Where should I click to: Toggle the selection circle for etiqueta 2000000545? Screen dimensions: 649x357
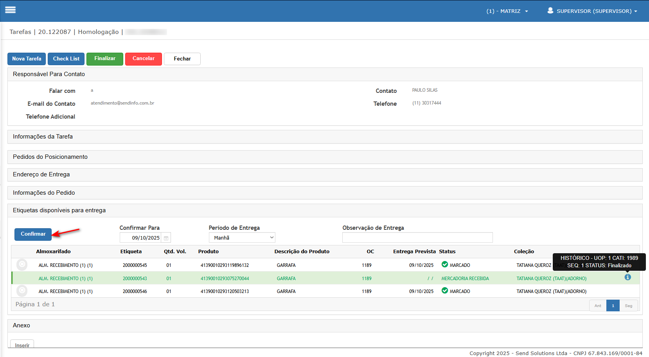pos(22,265)
